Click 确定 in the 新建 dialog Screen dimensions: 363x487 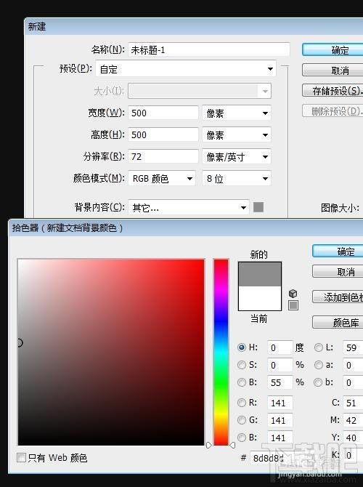point(333,50)
